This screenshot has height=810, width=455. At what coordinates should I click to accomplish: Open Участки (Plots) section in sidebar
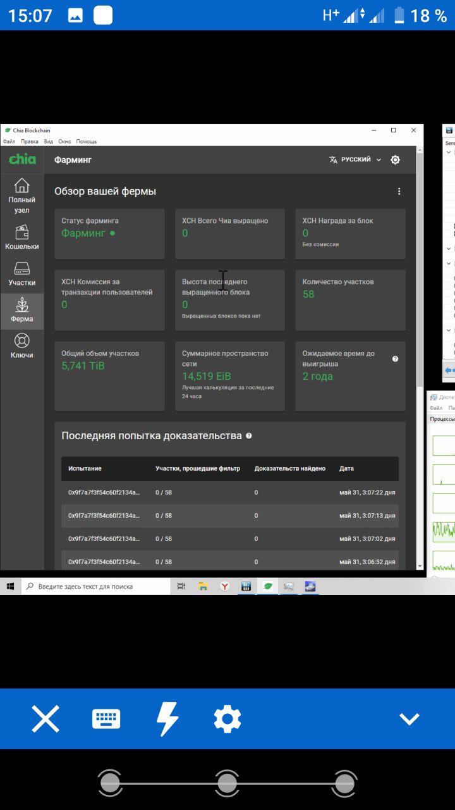point(22,273)
